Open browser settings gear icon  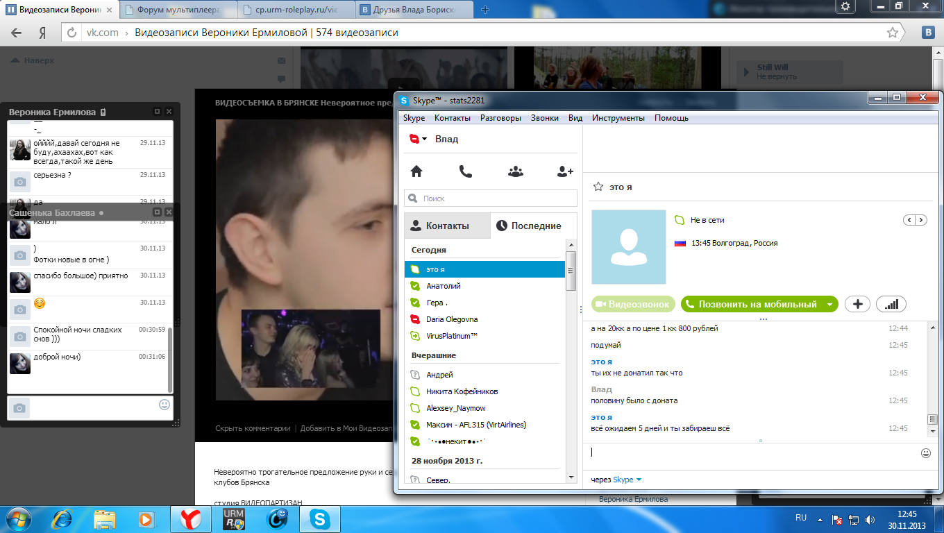pos(845,6)
